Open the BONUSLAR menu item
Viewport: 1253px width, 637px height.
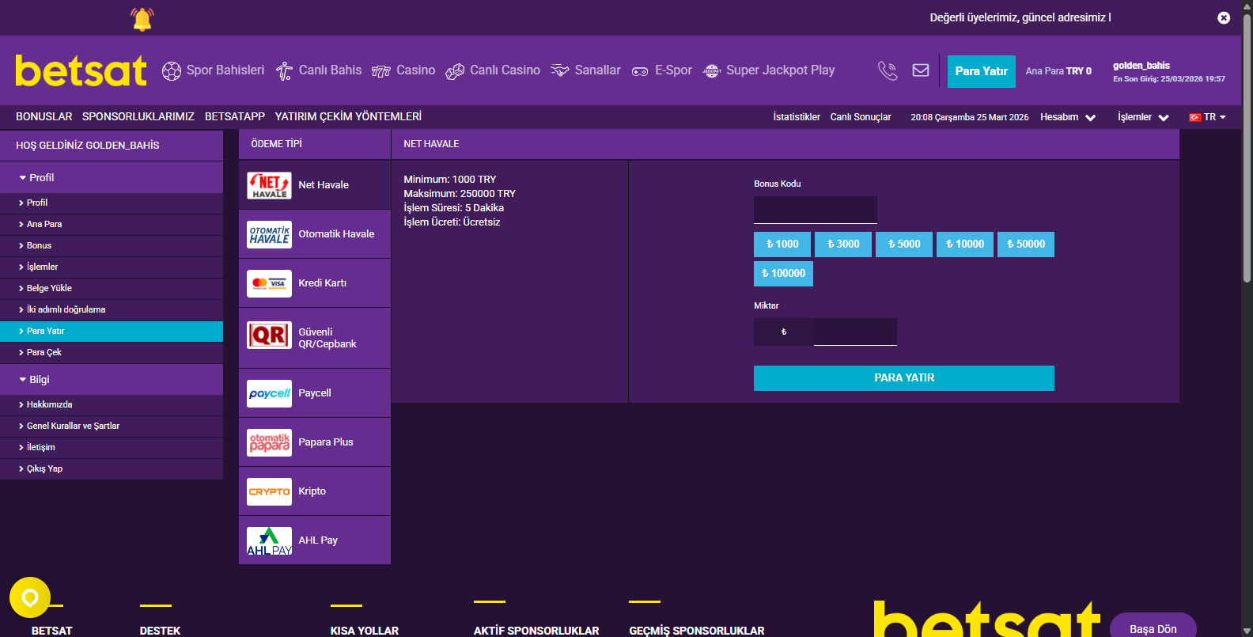44,116
